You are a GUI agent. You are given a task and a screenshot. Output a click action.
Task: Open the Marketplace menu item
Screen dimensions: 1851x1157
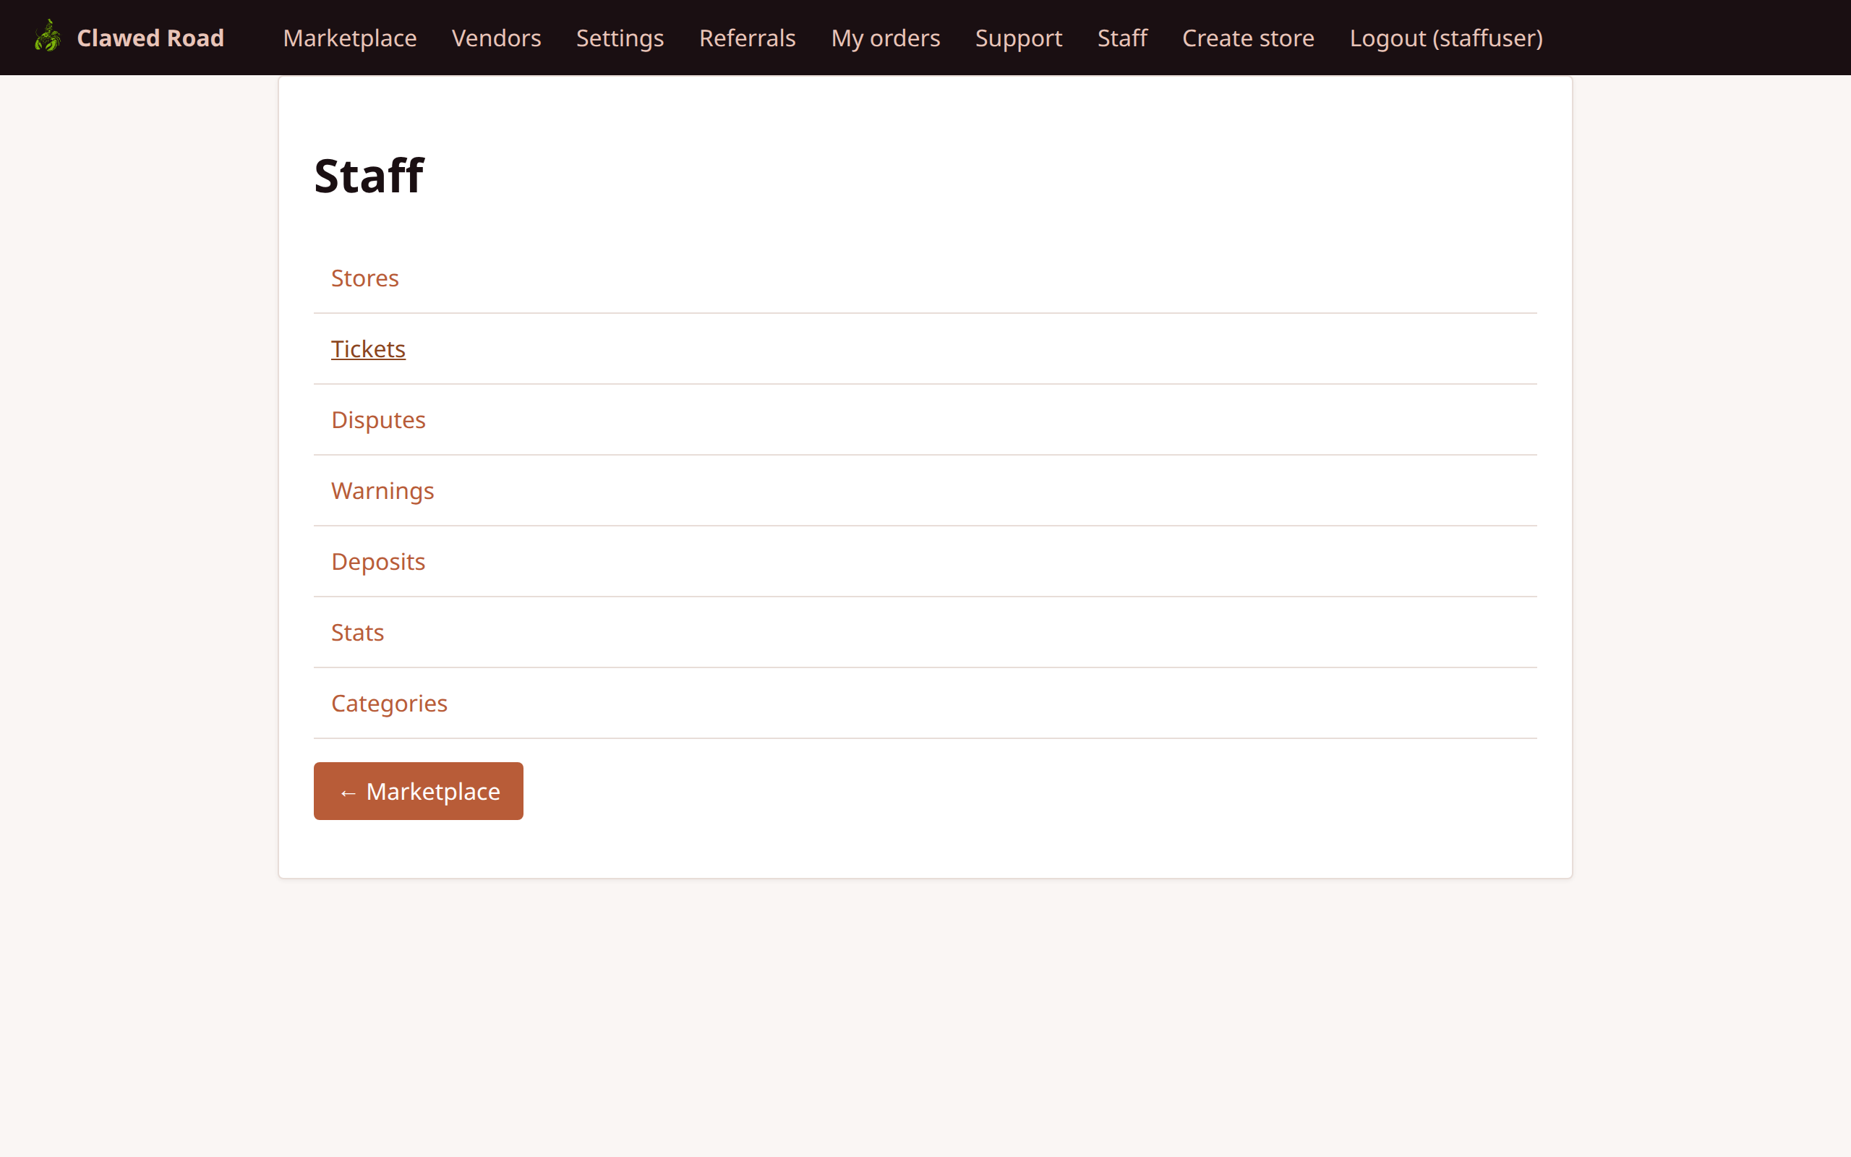click(349, 38)
